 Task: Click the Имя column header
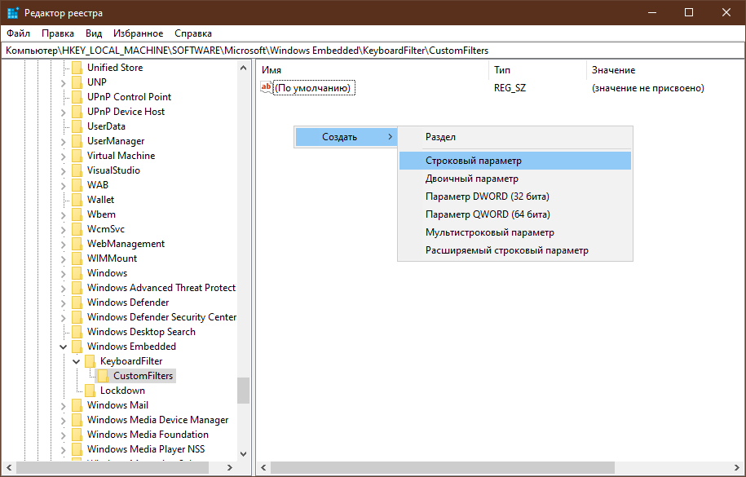click(373, 70)
